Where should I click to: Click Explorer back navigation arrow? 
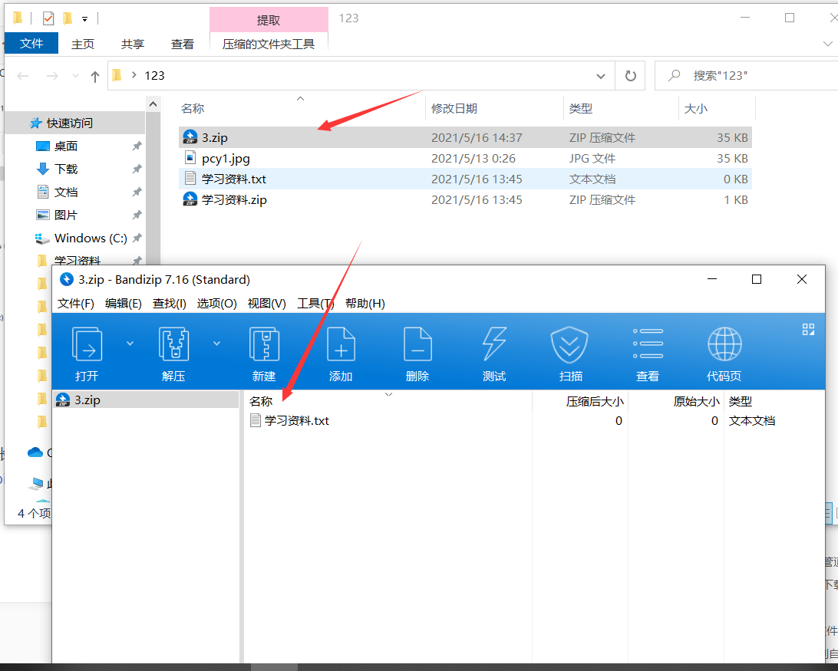(x=22, y=76)
